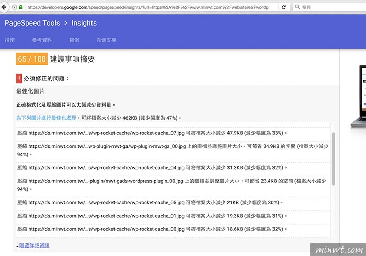Click the red exclamation warning icon
Screen dimensions: 366x256
click(x=19, y=78)
